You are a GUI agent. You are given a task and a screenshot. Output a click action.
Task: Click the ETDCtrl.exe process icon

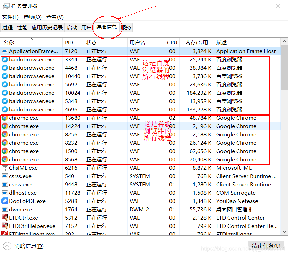point(5,218)
